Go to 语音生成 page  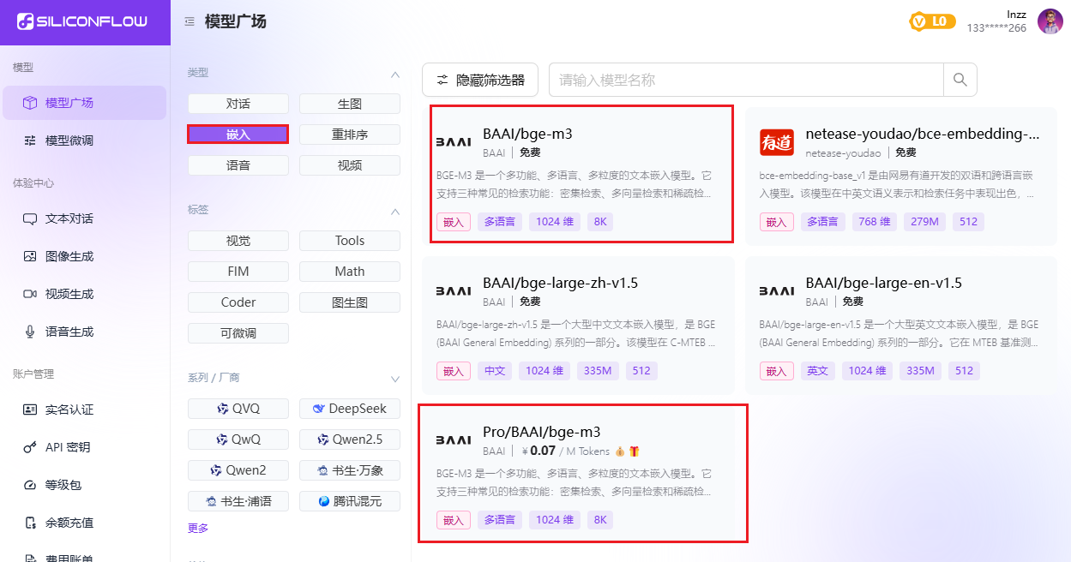(x=83, y=332)
